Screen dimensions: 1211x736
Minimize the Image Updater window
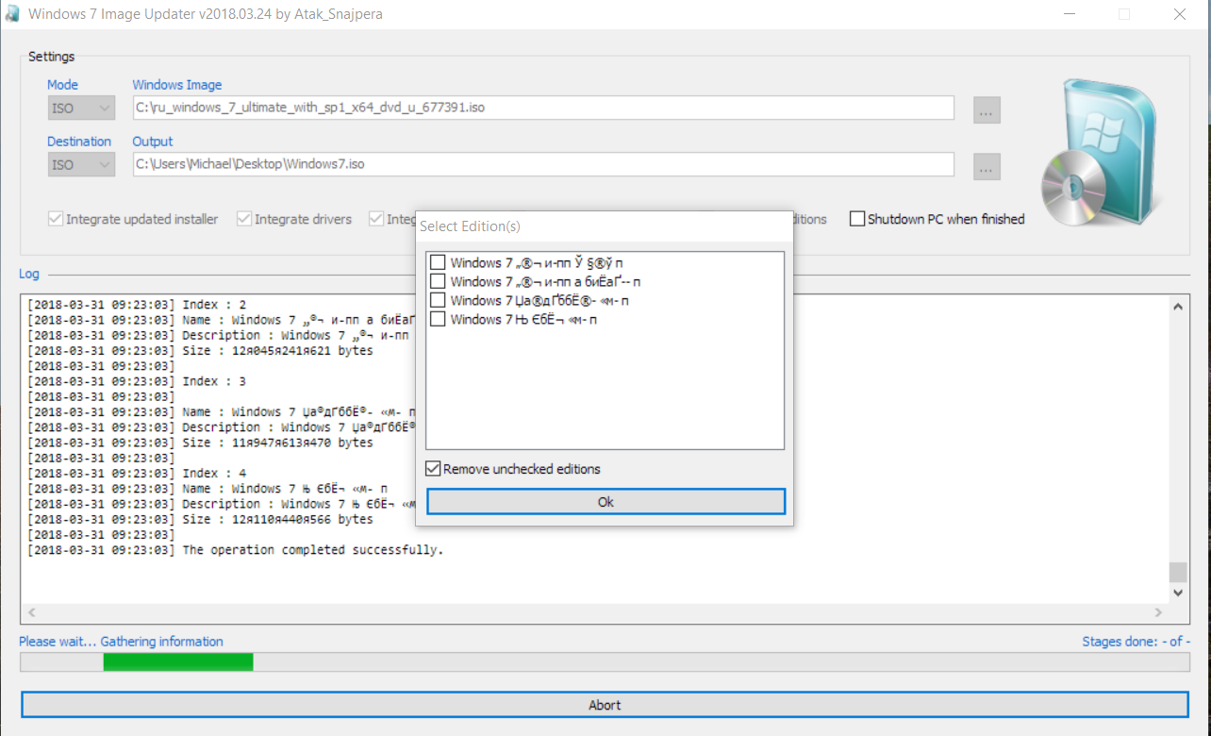click(x=1070, y=14)
